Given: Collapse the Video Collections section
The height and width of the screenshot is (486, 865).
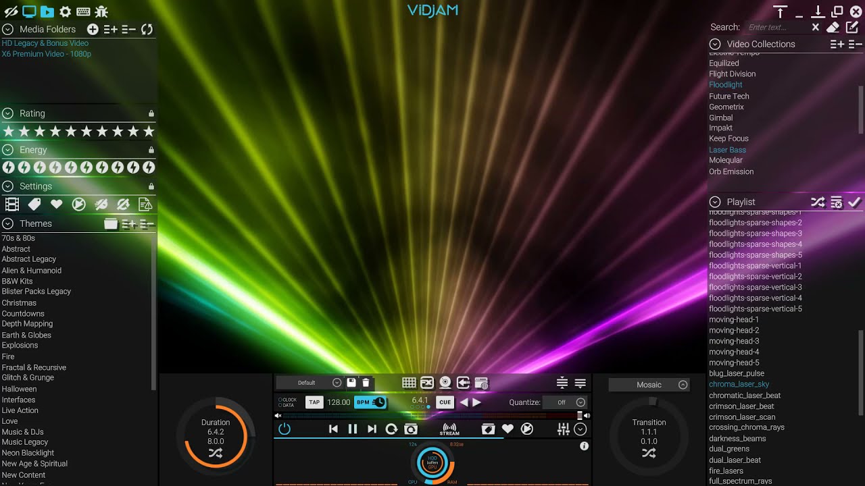Looking at the screenshot, I should tap(715, 44).
